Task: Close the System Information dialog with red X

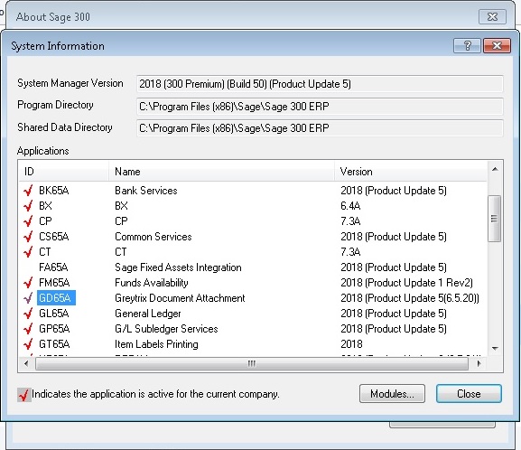Action: point(497,45)
